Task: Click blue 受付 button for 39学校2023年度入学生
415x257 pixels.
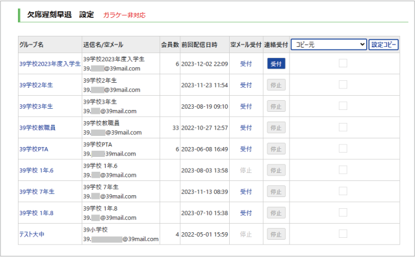Action: click(276, 64)
